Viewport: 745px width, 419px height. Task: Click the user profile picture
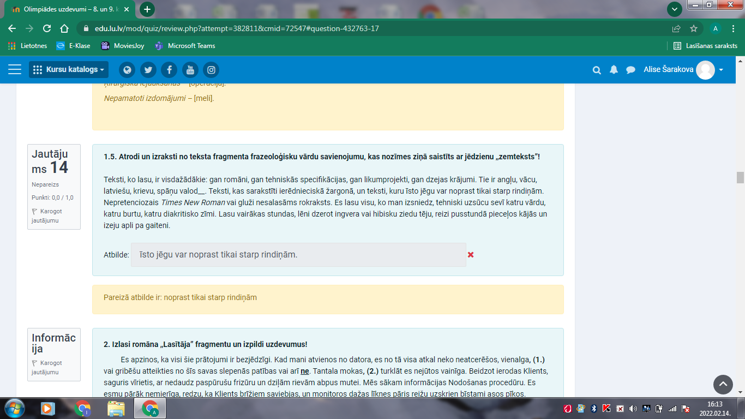coord(705,70)
